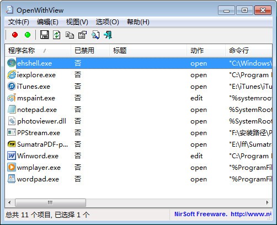The image size is (277, 225).
Task: Select the Winword.exe row
Action: [x=139, y=156]
